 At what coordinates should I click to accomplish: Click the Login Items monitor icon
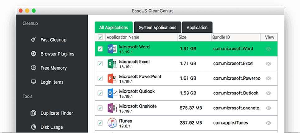coord(34,82)
